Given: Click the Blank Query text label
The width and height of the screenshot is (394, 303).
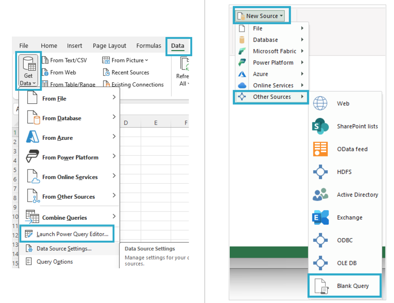Looking at the screenshot, I should click(353, 286).
